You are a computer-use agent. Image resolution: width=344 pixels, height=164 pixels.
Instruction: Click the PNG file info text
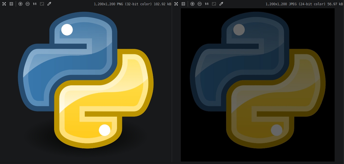tap(133, 4)
